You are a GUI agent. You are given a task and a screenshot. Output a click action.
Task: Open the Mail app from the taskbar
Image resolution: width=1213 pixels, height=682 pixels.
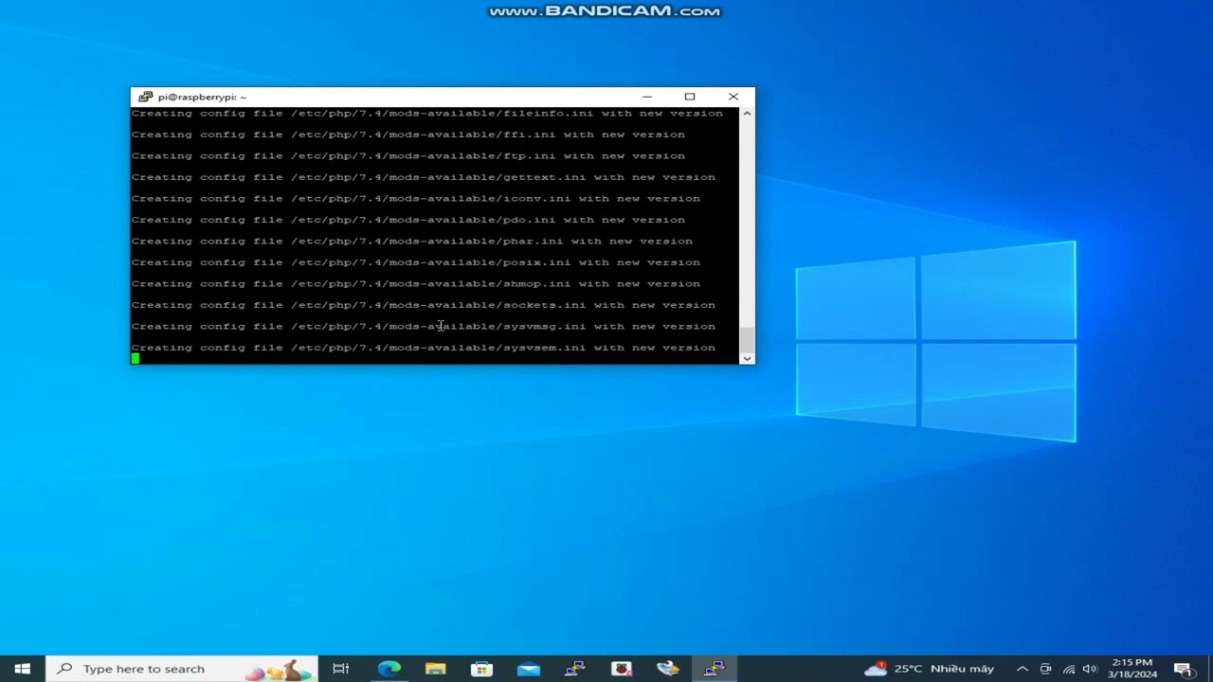pyautogui.click(x=528, y=669)
